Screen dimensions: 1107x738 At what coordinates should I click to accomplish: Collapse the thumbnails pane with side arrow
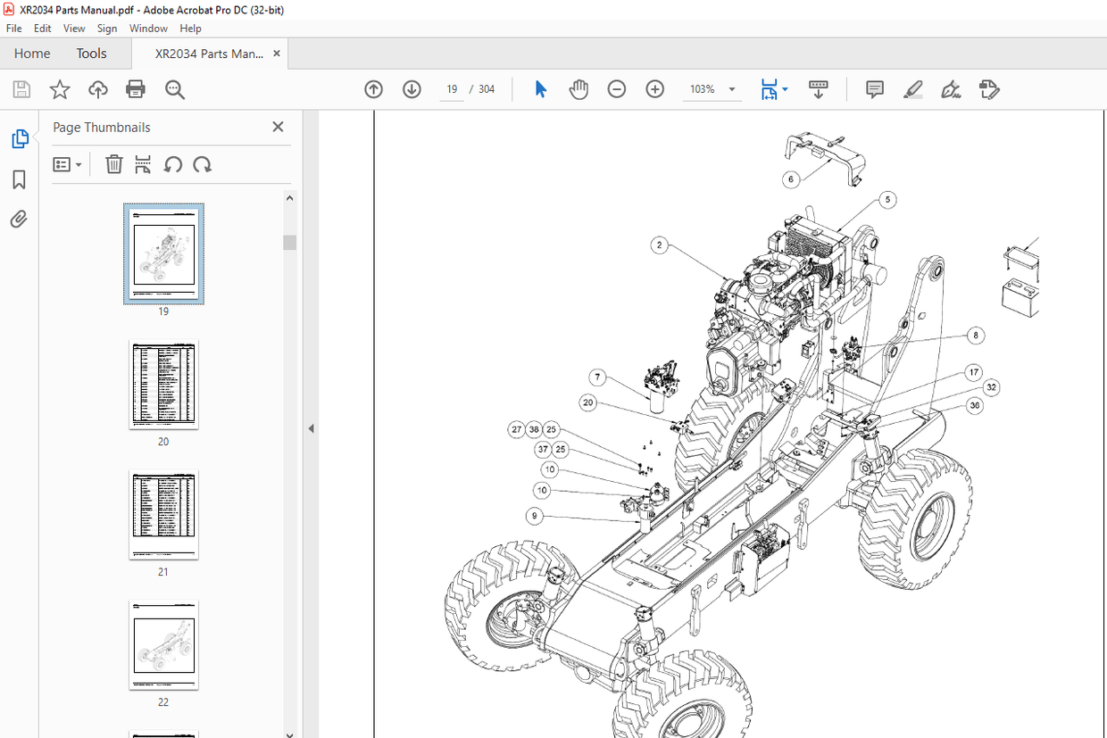click(311, 428)
